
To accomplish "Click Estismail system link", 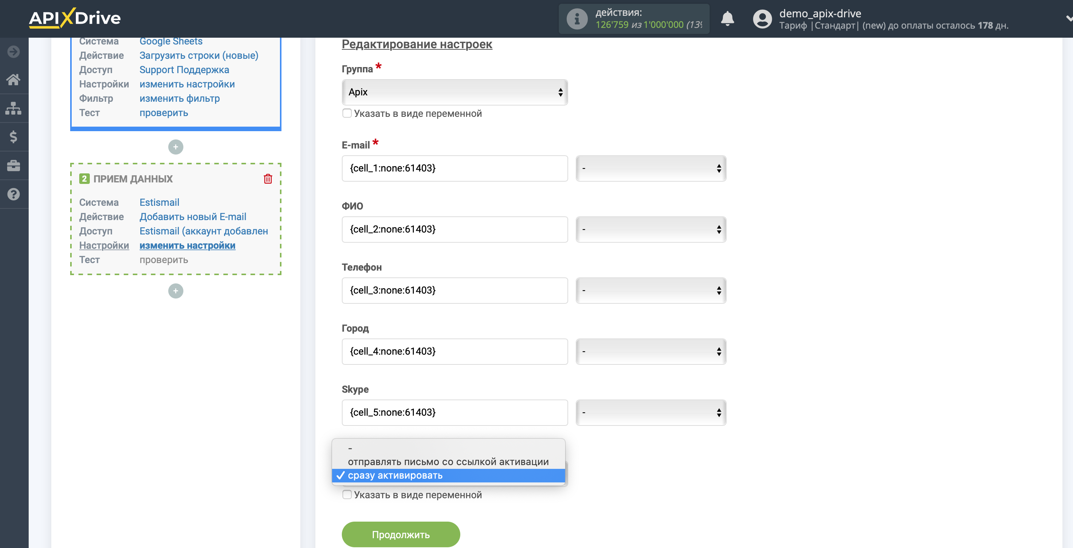I will pos(159,202).
